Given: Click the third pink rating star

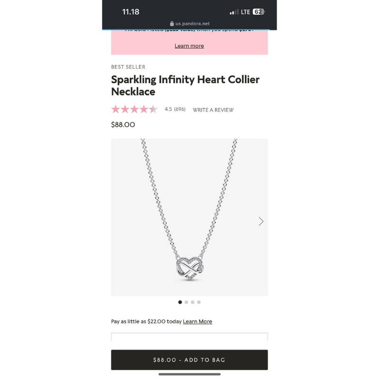Looking at the screenshot, I should [x=135, y=109].
